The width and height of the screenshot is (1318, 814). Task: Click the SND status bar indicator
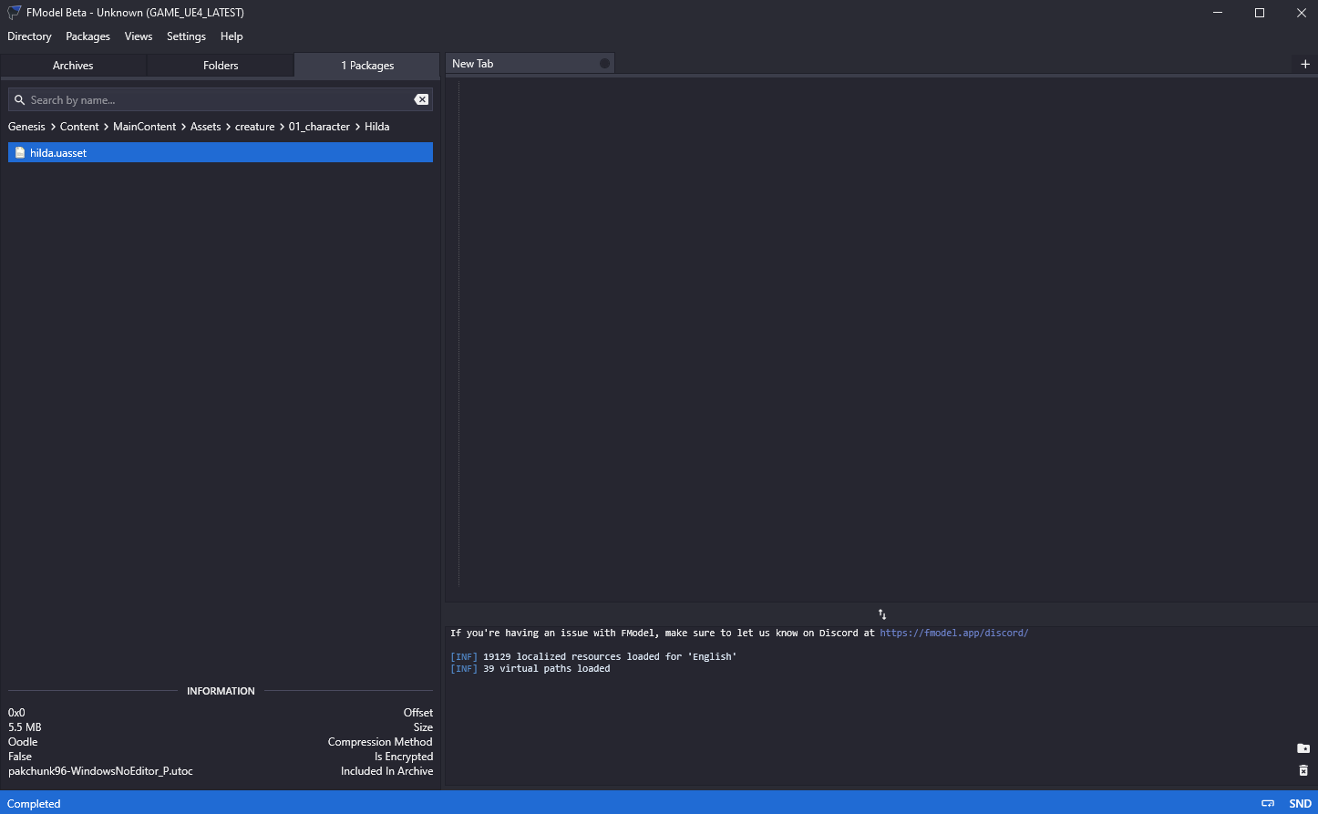(x=1301, y=804)
